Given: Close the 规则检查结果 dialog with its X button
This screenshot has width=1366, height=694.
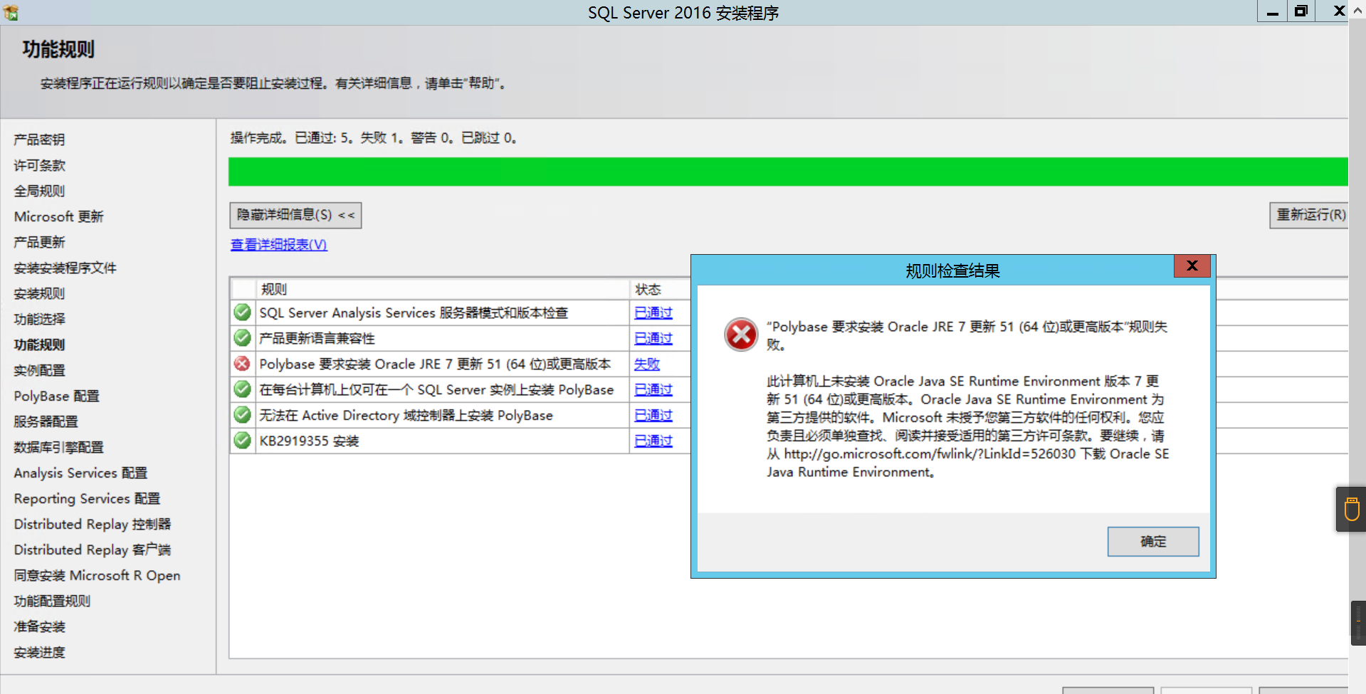Looking at the screenshot, I should pos(1192,266).
